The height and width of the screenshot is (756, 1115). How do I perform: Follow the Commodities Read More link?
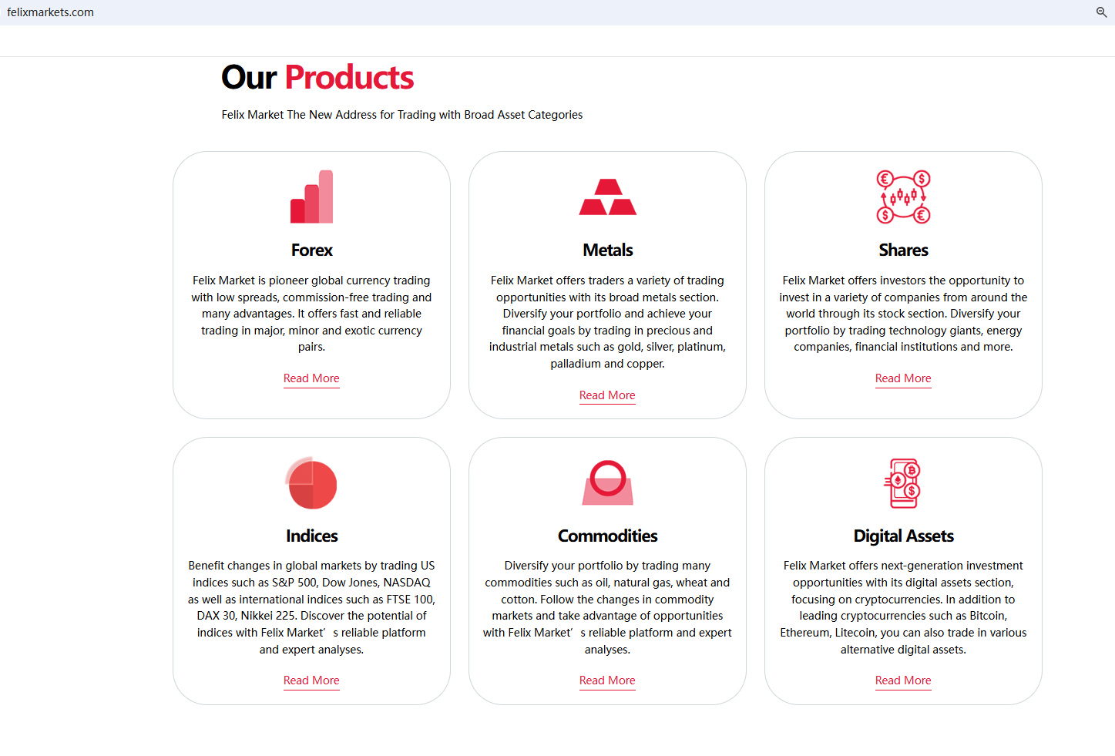[607, 680]
